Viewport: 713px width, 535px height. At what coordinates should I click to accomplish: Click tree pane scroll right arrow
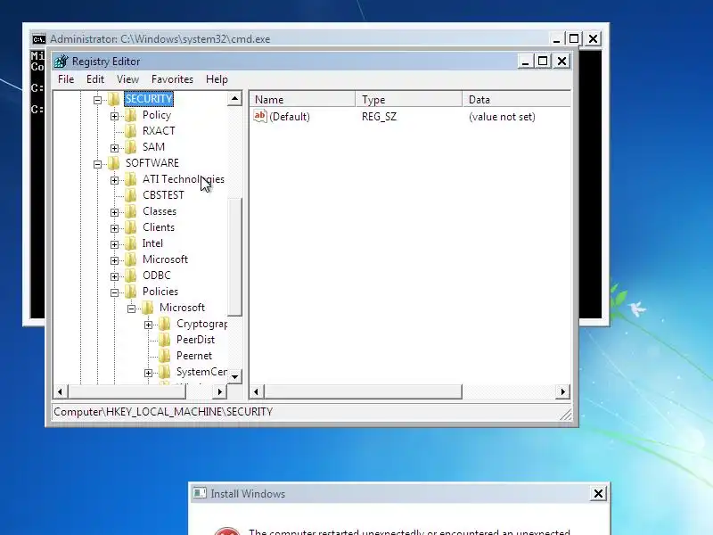pos(219,391)
